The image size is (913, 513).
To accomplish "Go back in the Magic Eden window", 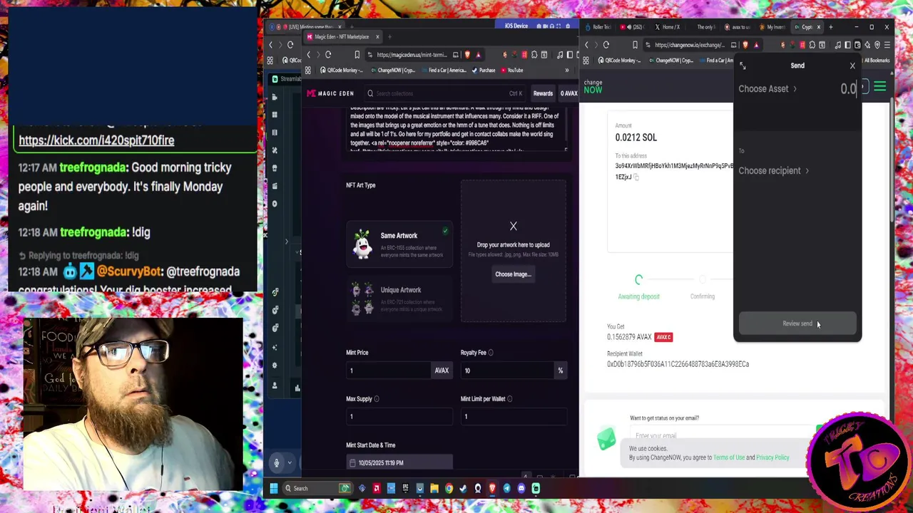I will (308, 55).
